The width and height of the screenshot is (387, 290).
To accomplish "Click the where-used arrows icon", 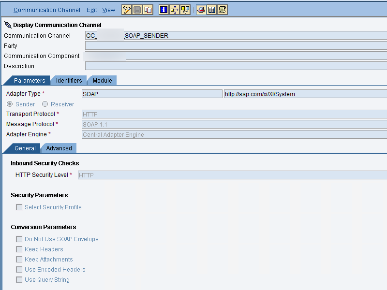I will (x=175, y=10).
